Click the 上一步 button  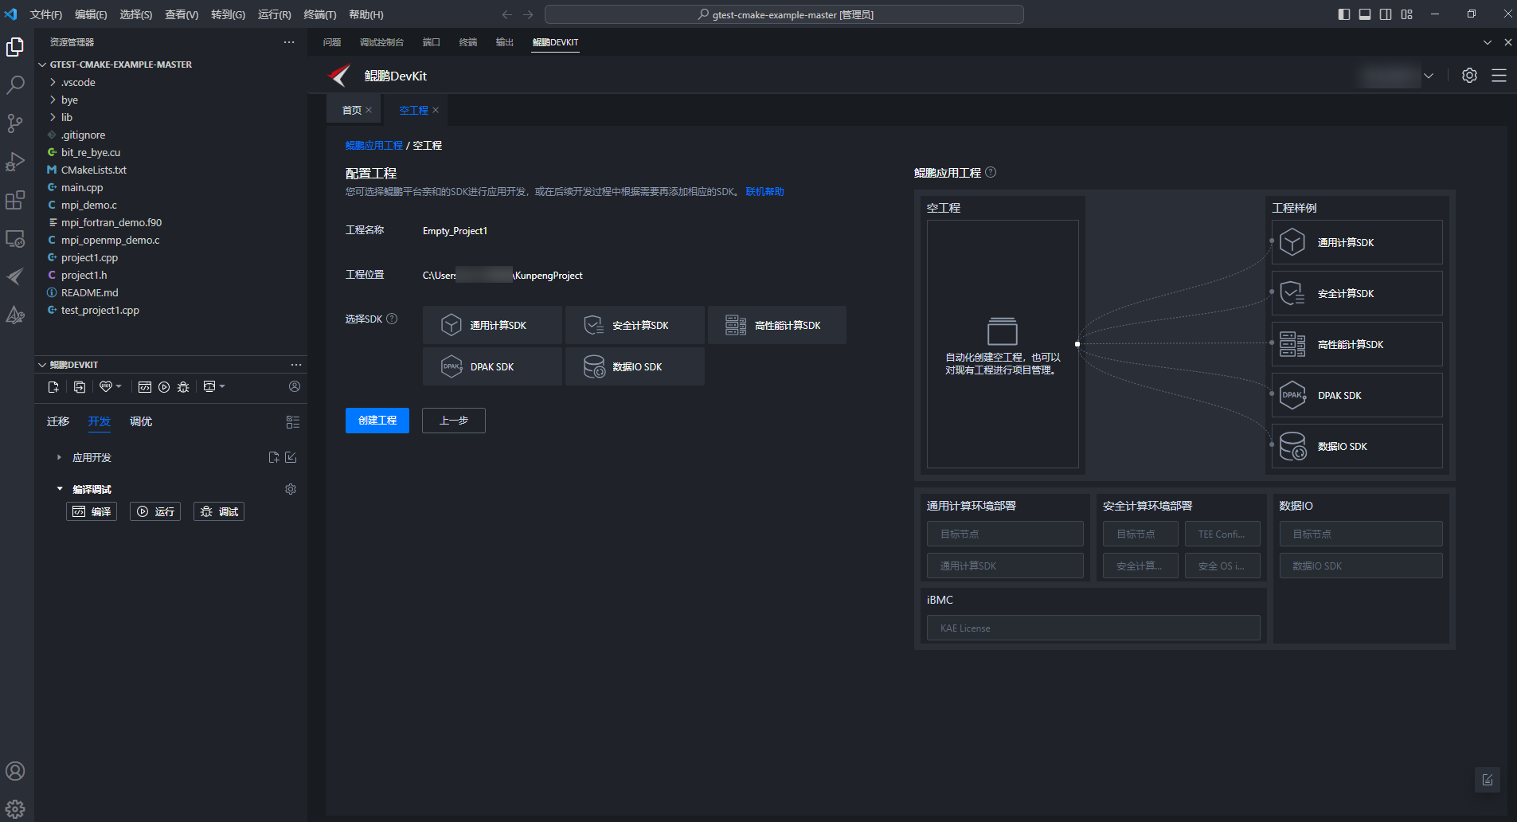454,421
